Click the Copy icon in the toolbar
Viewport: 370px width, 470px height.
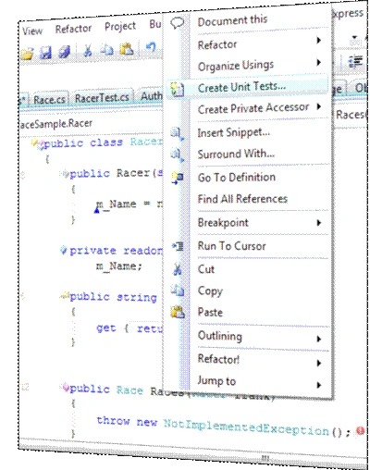pos(107,49)
